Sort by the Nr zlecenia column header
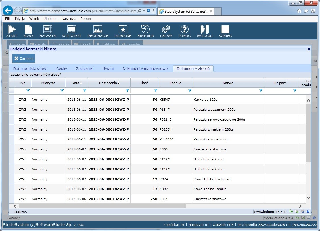The width and height of the screenshot is (320, 231). pyautogui.click(x=109, y=83)
